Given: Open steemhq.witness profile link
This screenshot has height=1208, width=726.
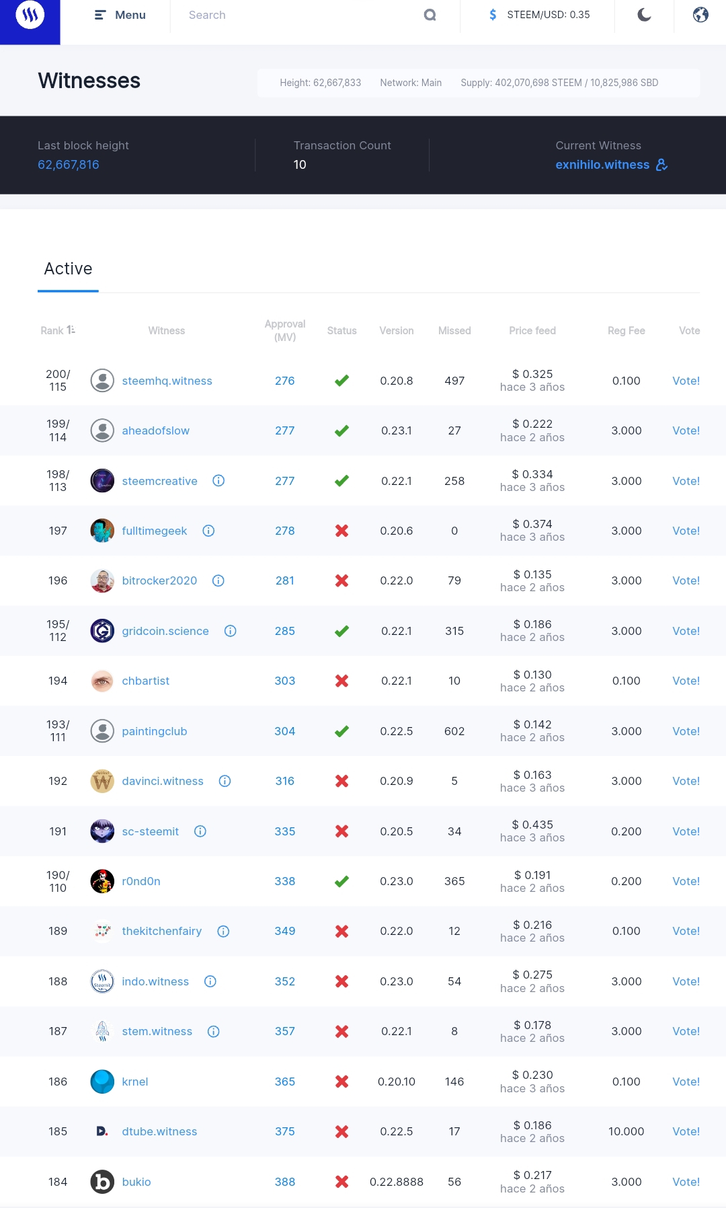Looking at the screenshot, I should point(167,381).
